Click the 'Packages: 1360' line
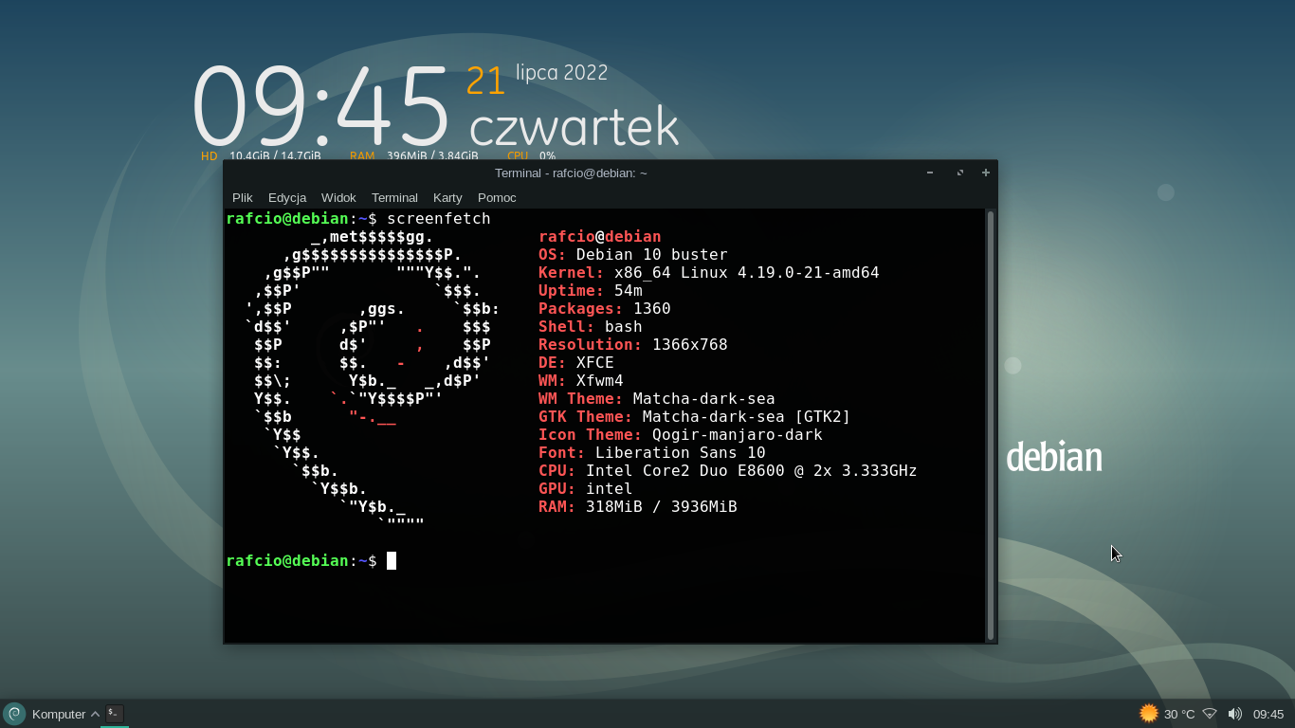1295x728 pixels. tap(605, 308)
